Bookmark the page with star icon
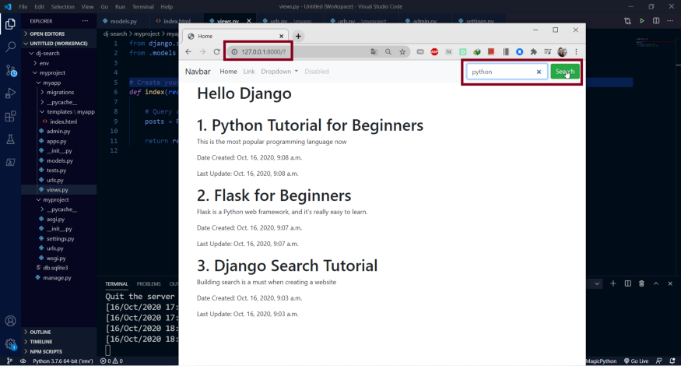The height and width of the screenshot is (366, 681). pos(402,51)
